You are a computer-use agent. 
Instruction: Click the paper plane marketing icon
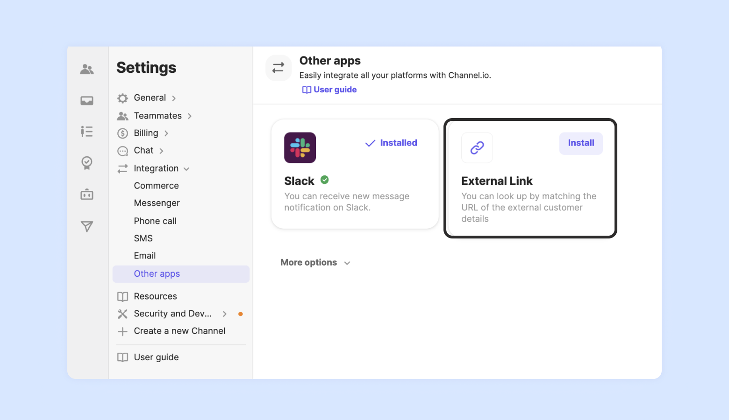(x=87, y=226)
